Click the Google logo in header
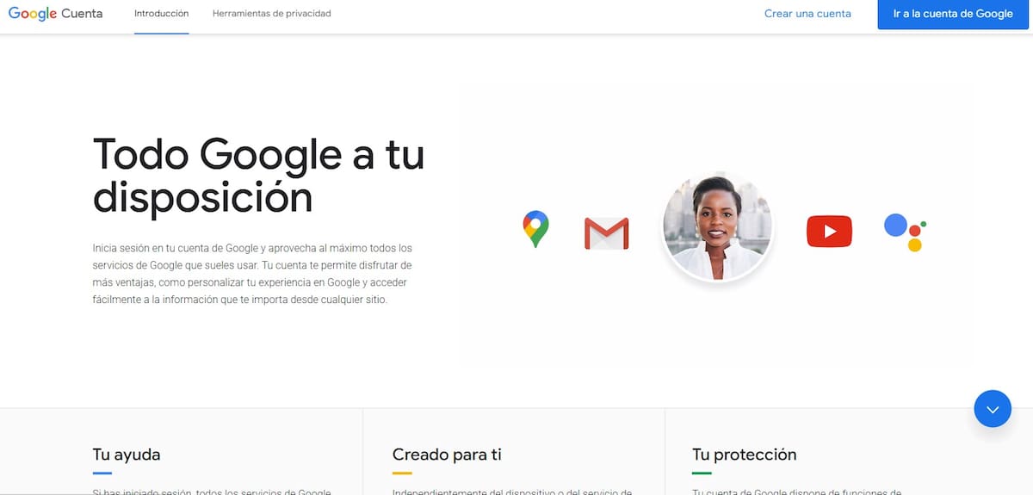 click(x=33, y=14)
